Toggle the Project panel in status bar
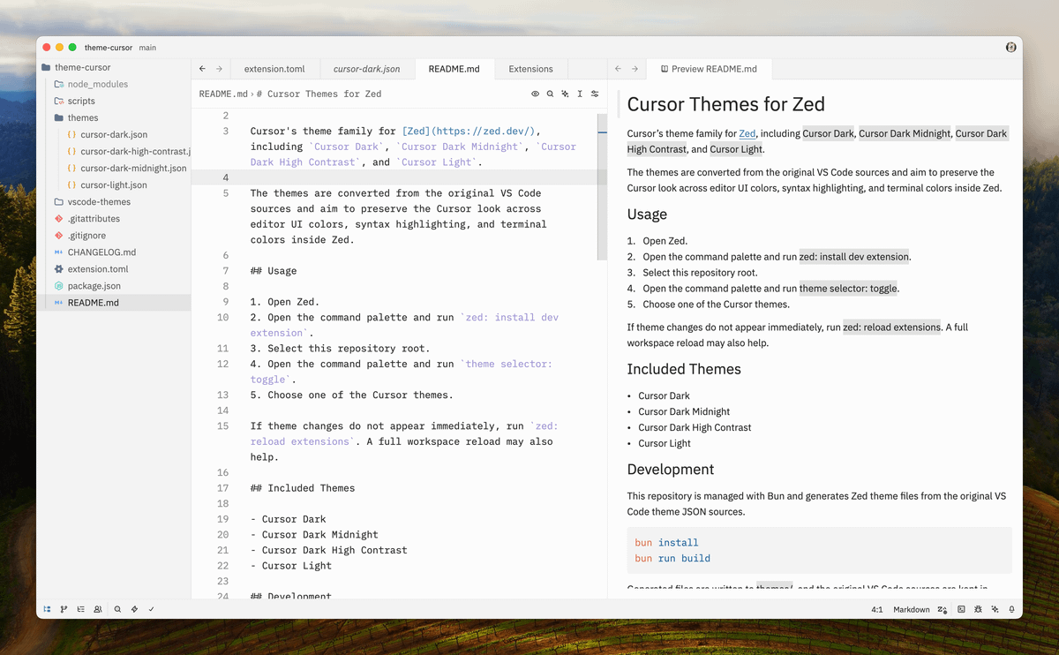Viewport: 1059px width, 655px height. tap(47, 609)
